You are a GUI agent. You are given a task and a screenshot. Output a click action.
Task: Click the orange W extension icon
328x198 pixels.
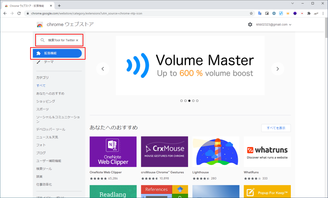point(288,13)
